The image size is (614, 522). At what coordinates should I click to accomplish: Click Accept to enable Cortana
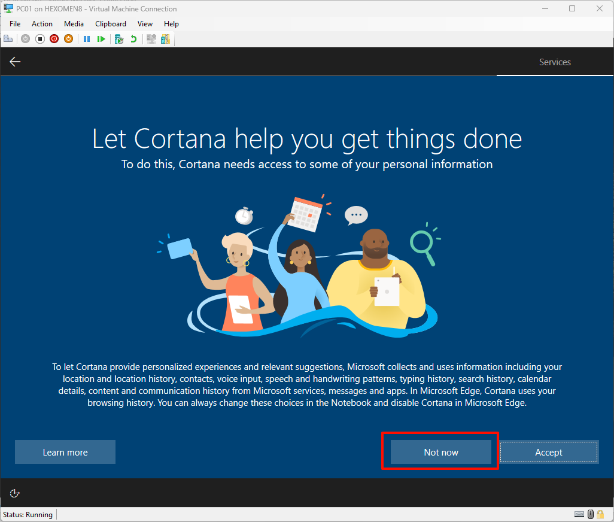549,452
